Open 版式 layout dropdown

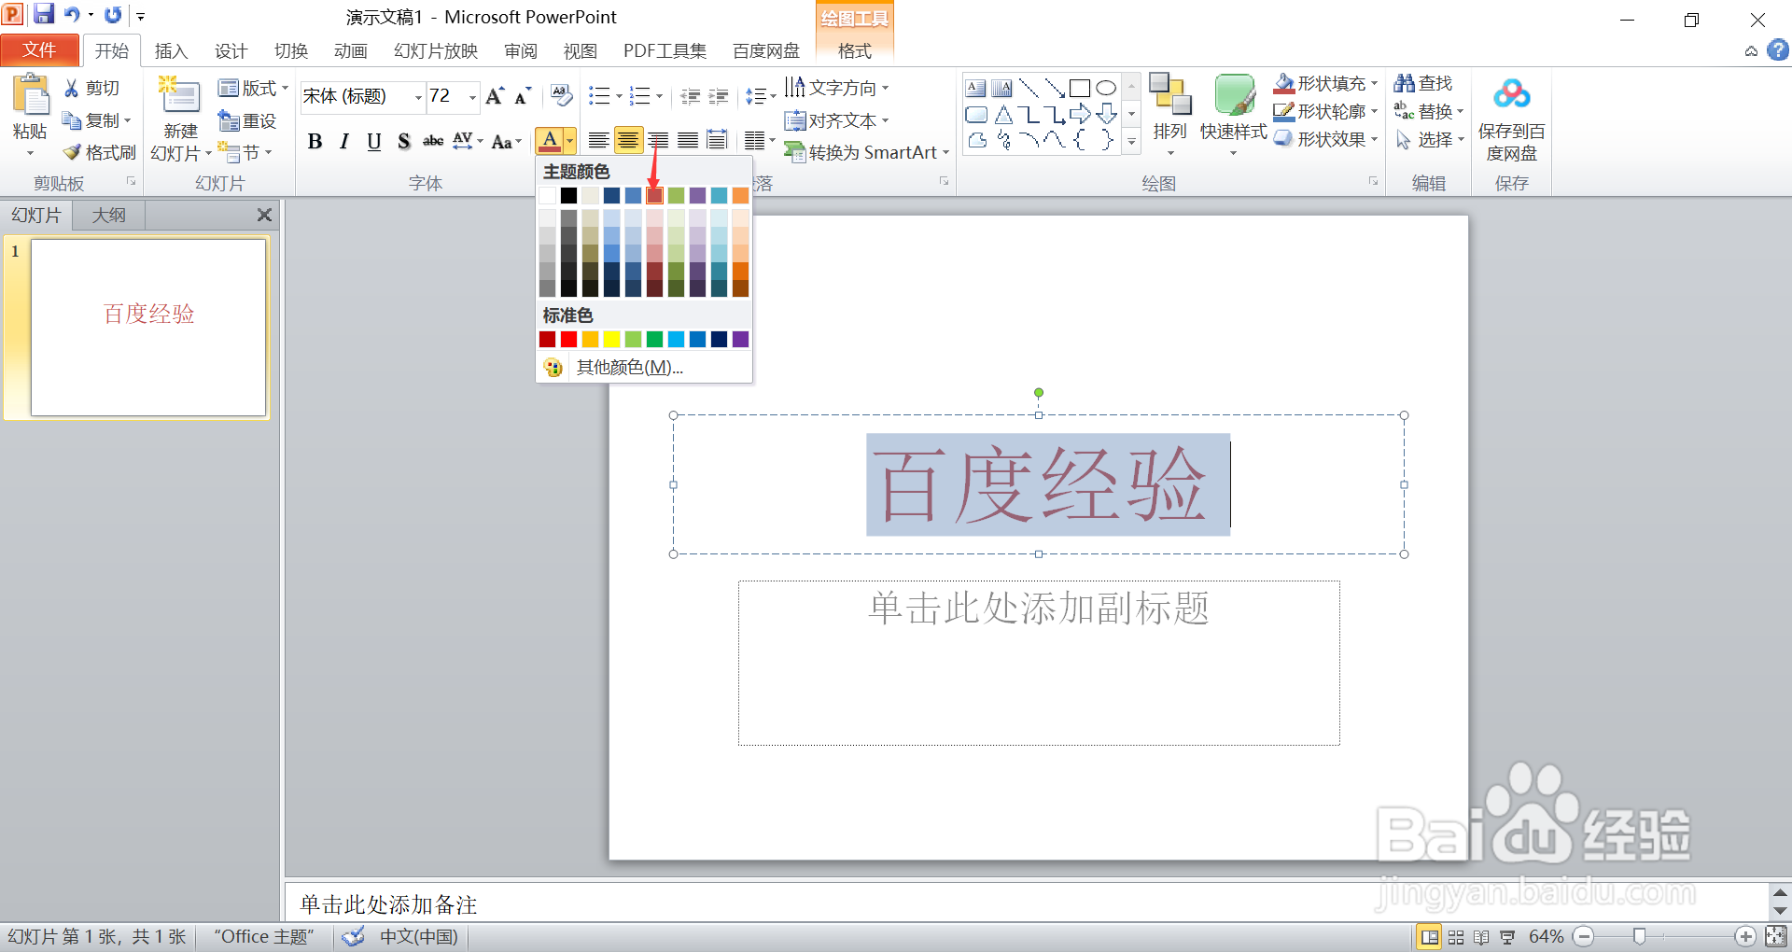(254, 89)
